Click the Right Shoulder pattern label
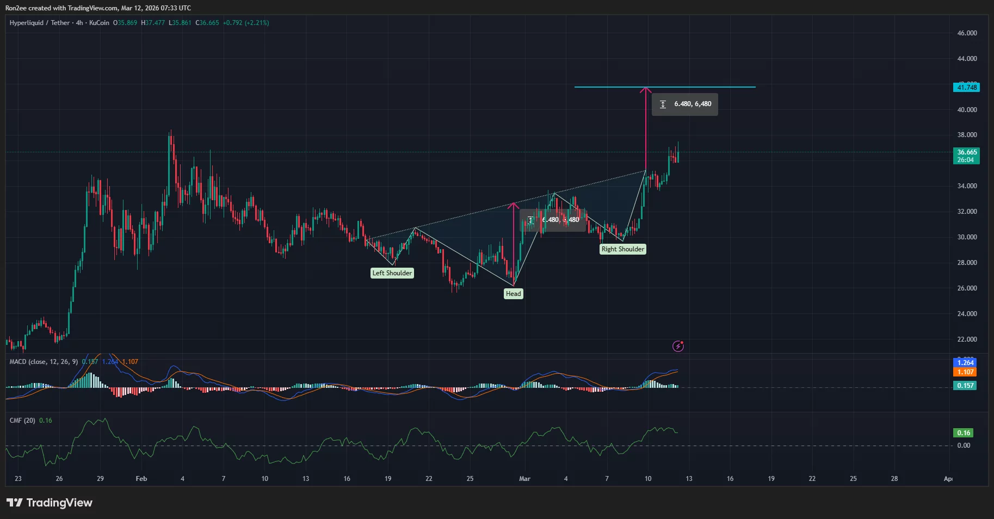 622,249
